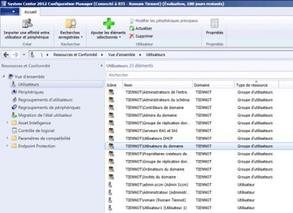
Task: Sort by the Domaine column header
Action: coord(214,85)
